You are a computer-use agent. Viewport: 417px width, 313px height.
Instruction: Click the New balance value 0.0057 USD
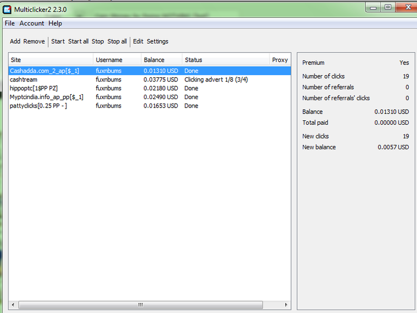pyautogui.click(x=394, y=147)
